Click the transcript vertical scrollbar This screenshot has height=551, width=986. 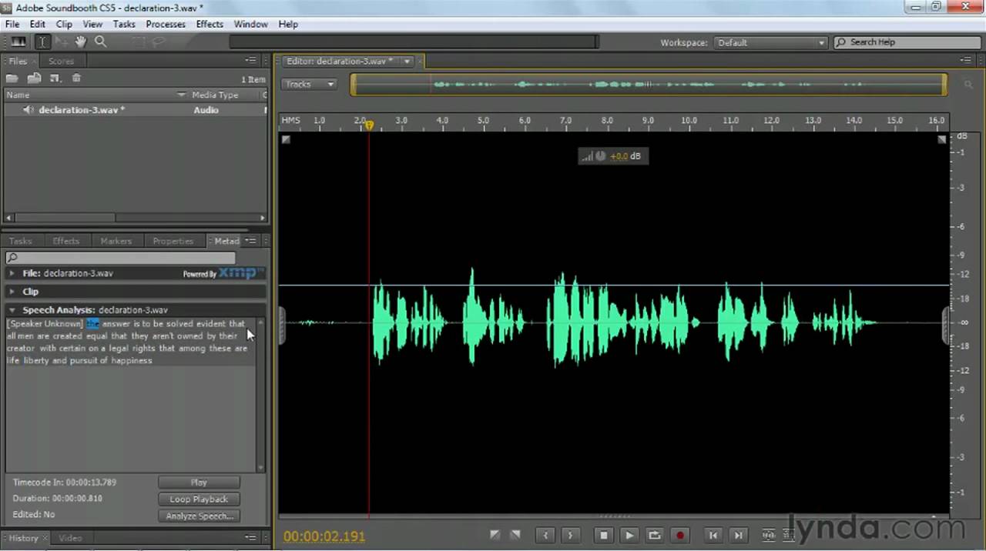[260, 395]
